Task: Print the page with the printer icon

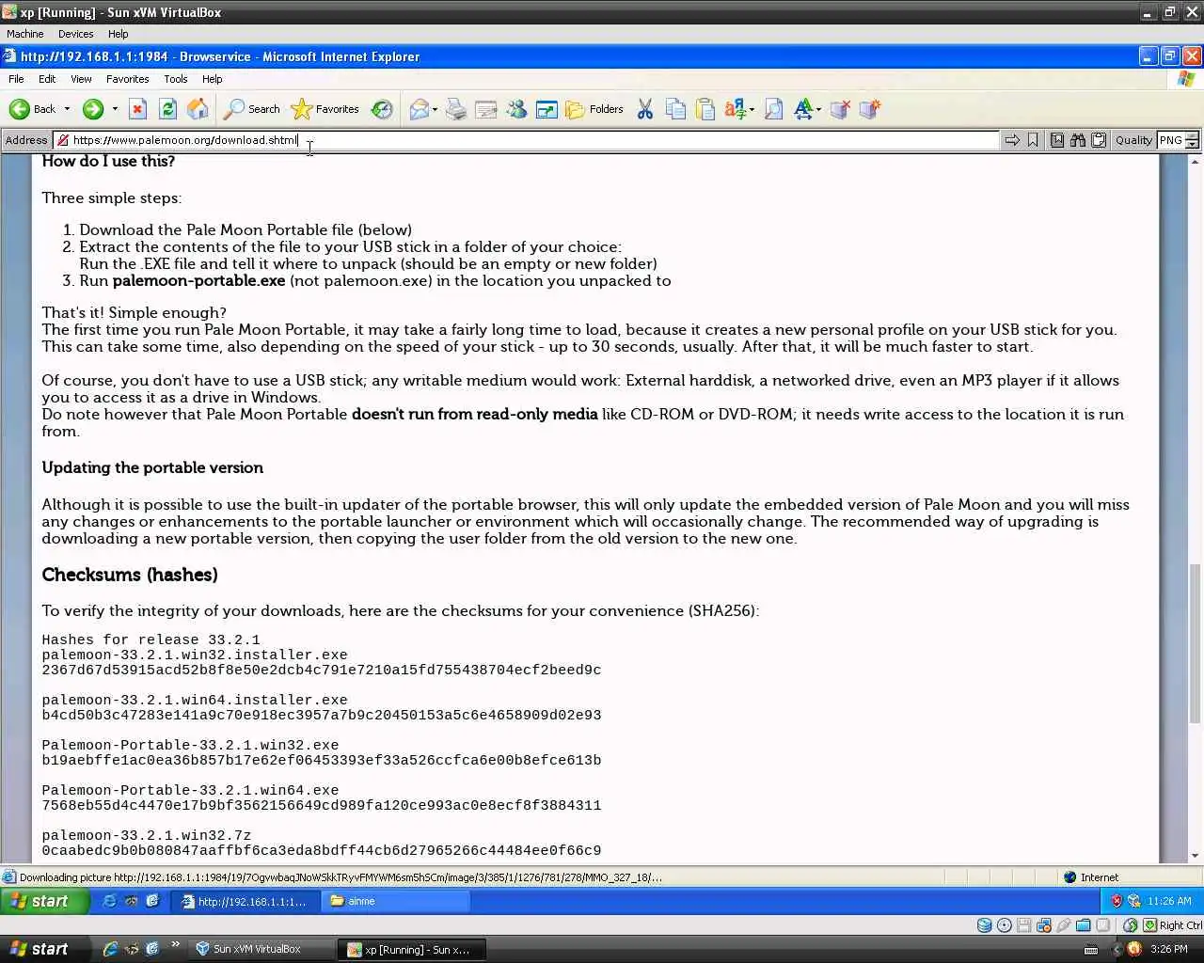Action: pyautogui.click(x=456, y=109)
